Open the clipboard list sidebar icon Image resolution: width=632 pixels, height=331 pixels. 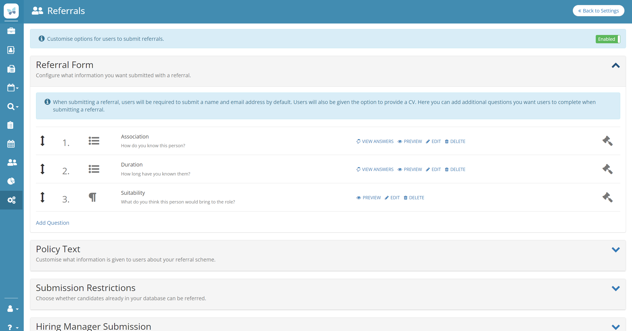coord(10,125)
